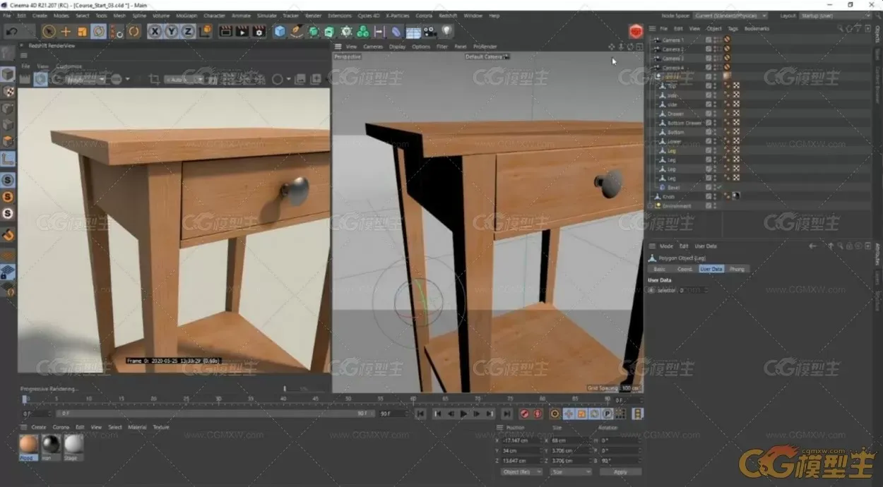Image resolution: width=883 pixels, height=487 pixels.
Task: Switch to the Coord. attributes tab
Action: pyautogui.click(x=685, y=269)
